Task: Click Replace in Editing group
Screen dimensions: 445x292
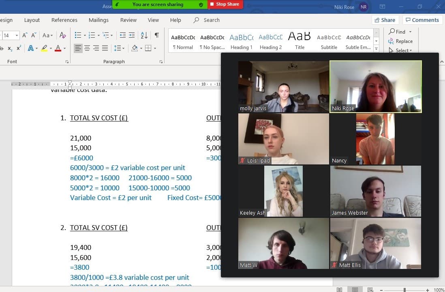Action: click(x=400, y=41)
